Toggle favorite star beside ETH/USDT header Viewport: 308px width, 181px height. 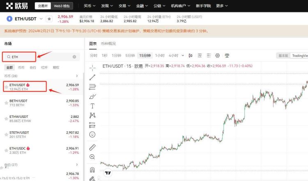[49, 19]
